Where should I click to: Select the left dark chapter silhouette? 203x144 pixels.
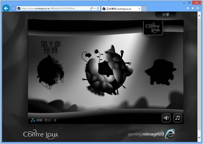pyautogui.click(x=51, y=72)
